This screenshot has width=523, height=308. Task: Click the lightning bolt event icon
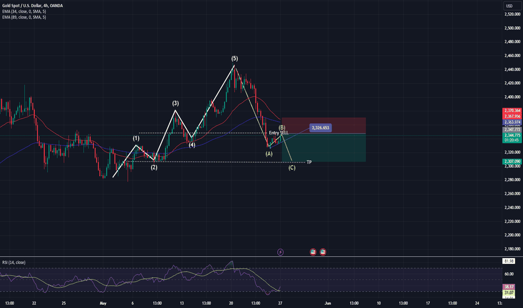(x=281, y=252)
